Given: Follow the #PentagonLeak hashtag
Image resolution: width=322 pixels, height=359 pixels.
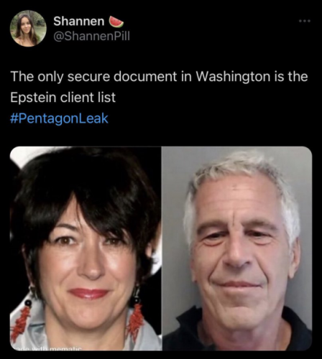Looking at the screenshot, I should [59, 118].
